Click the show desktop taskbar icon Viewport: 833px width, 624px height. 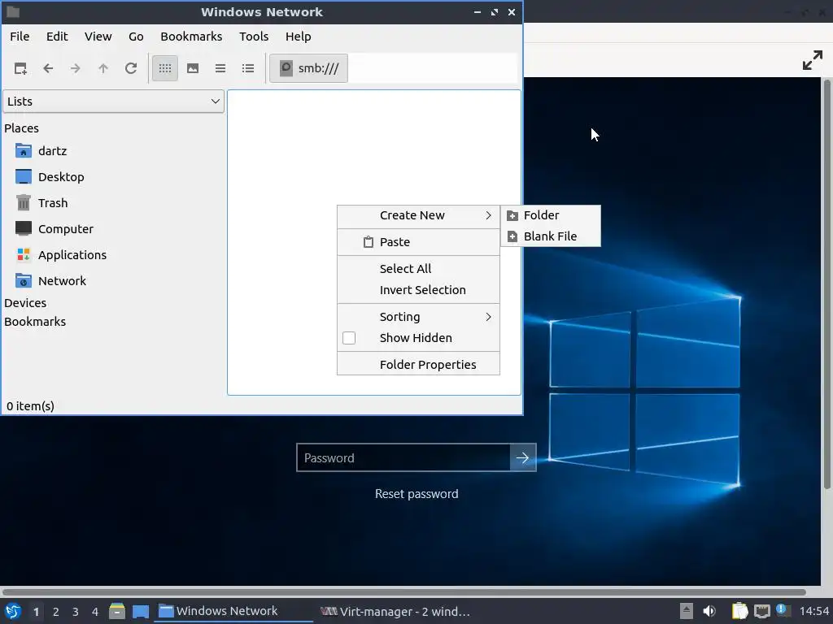[x=140, y=611]
